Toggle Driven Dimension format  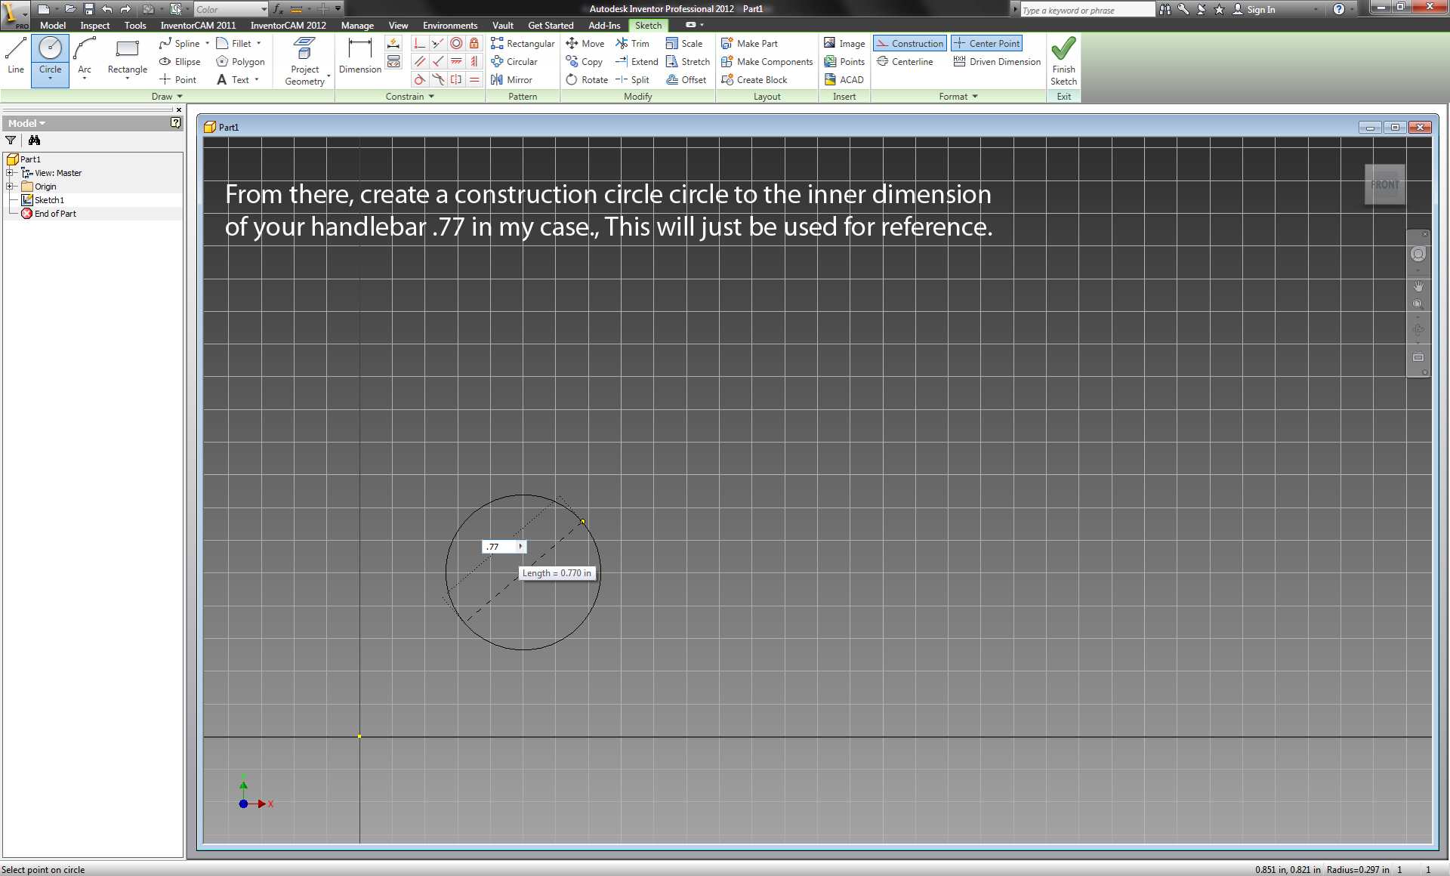point(997,62)
